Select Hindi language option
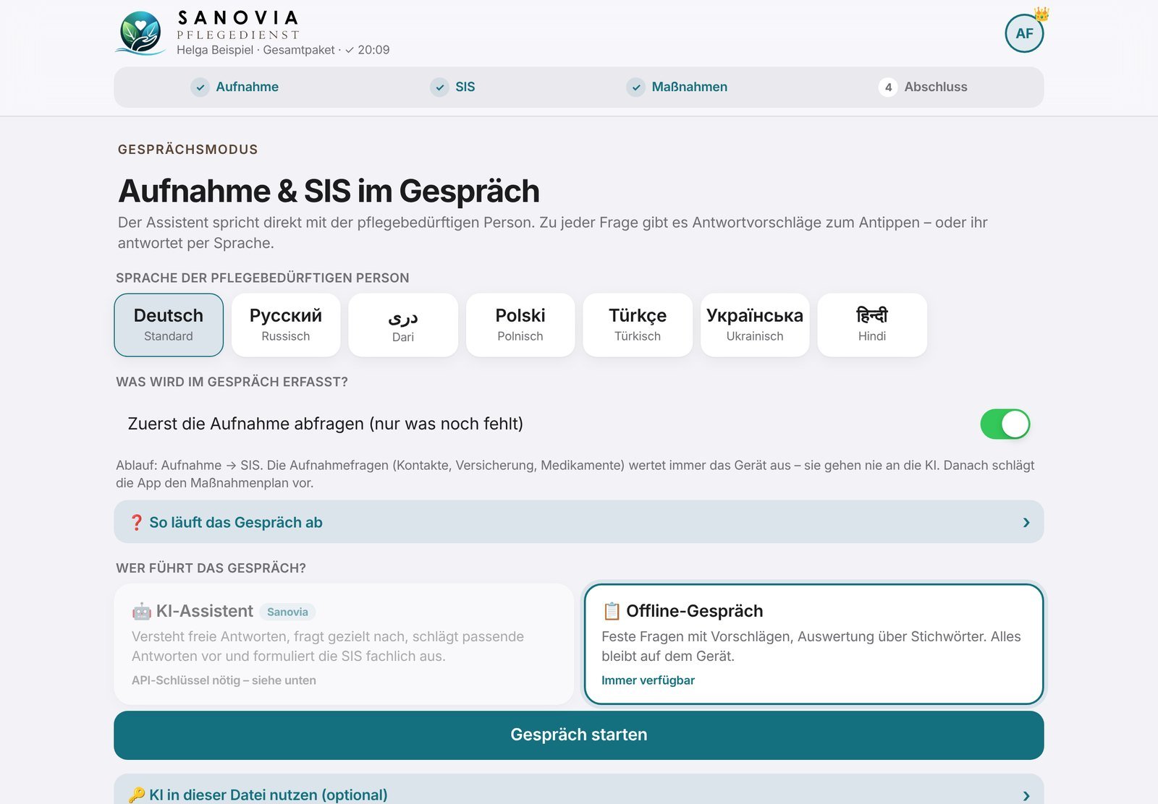 pos(872,325)
